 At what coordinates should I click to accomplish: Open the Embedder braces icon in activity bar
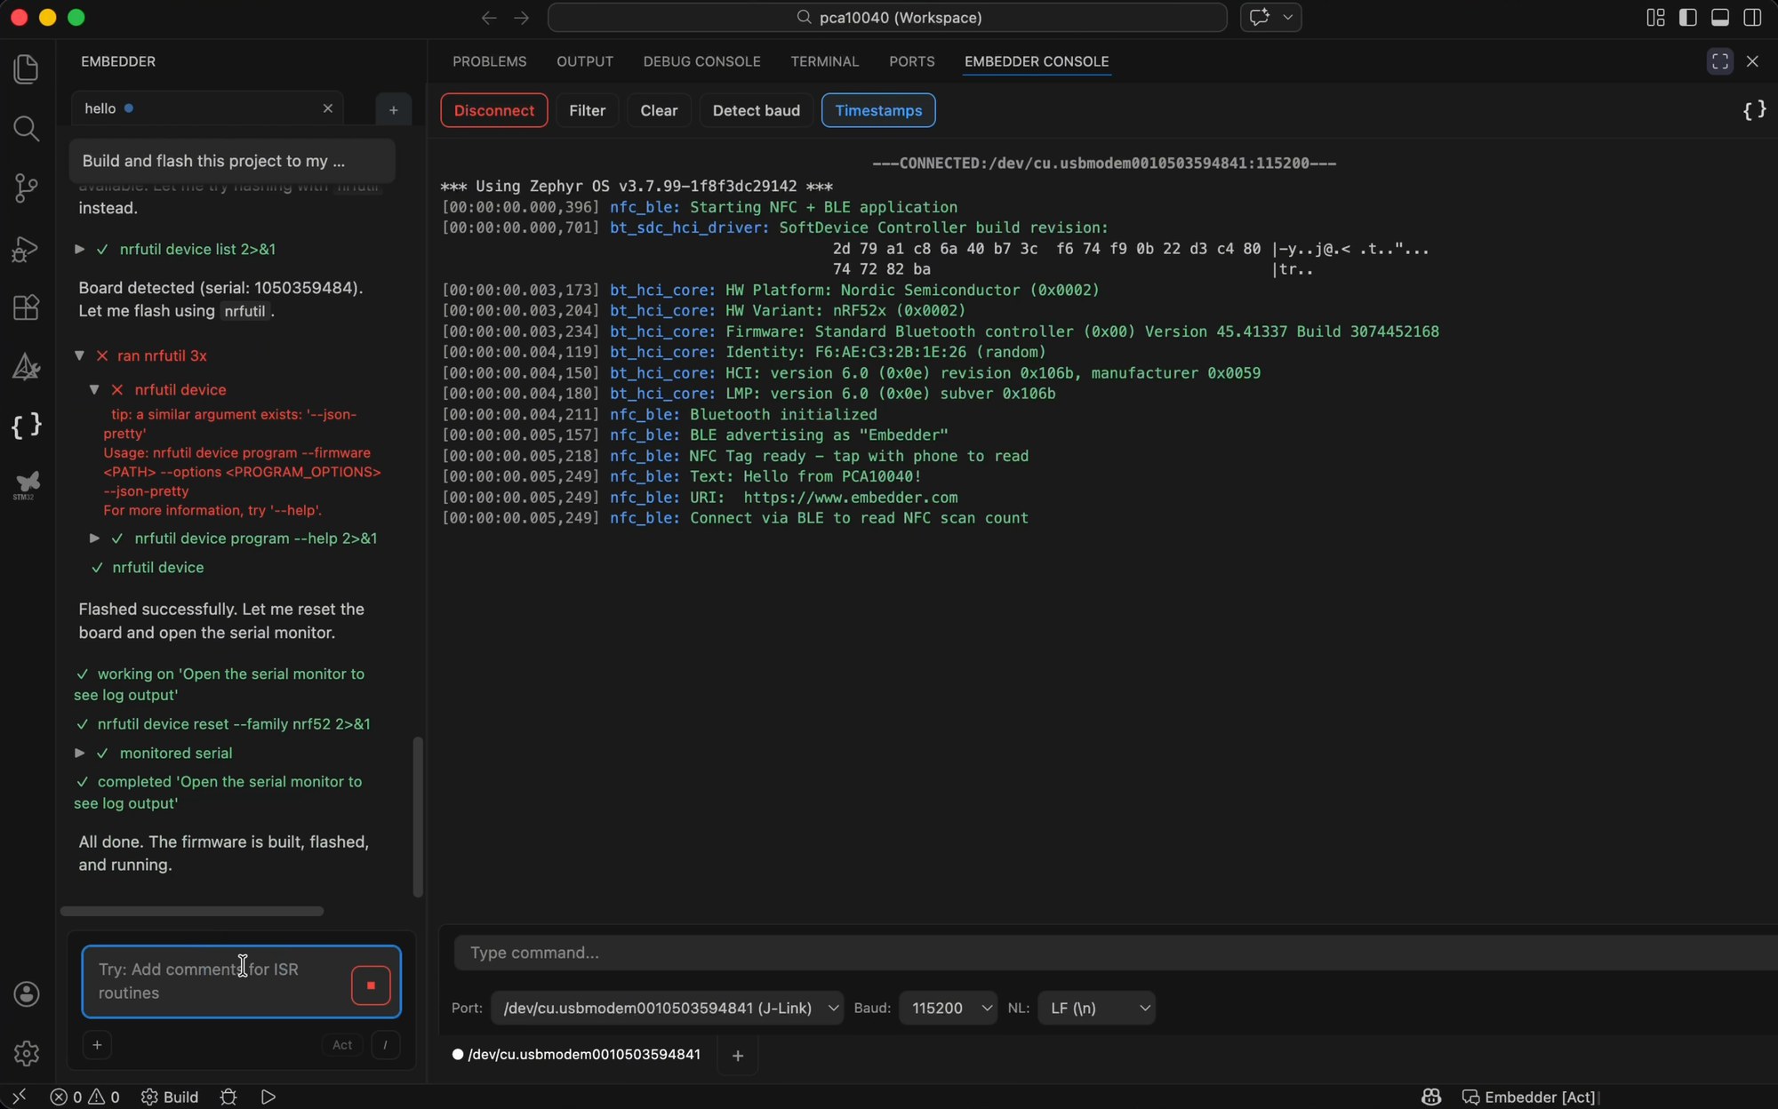tap(27, 426)
